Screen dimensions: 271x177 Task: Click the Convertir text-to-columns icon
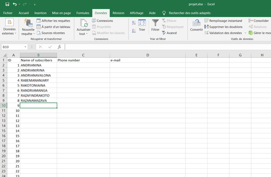[196, 25]
